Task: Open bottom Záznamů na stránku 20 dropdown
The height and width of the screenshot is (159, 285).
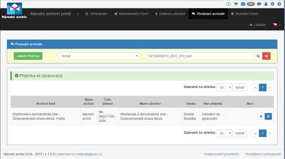Action: [x=224, y=133]
